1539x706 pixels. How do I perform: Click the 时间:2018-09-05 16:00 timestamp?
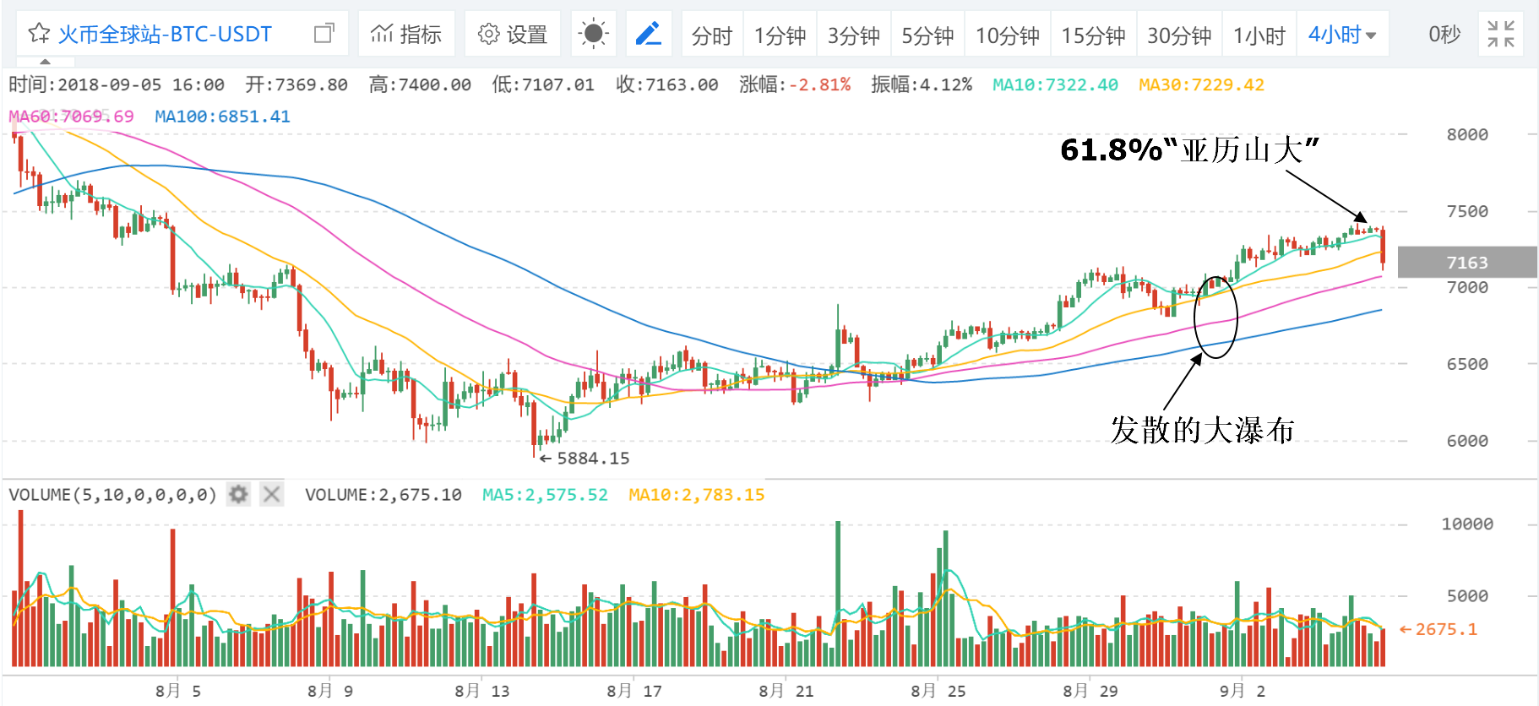point(117,84)
